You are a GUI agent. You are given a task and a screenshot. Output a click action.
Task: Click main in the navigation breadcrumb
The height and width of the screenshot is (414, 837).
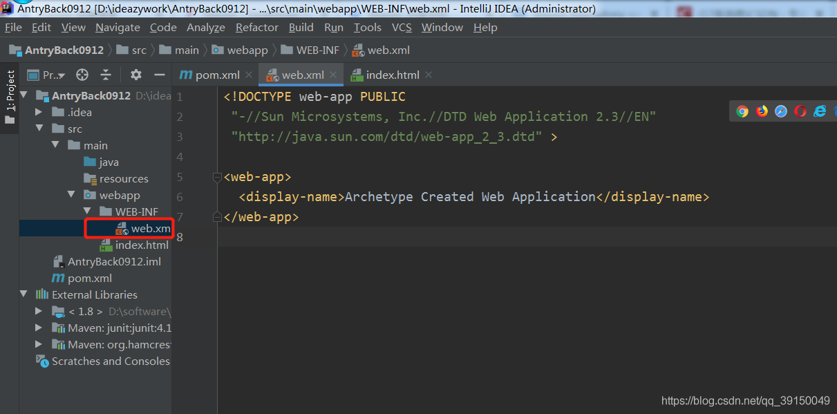[x=179, y=50]
